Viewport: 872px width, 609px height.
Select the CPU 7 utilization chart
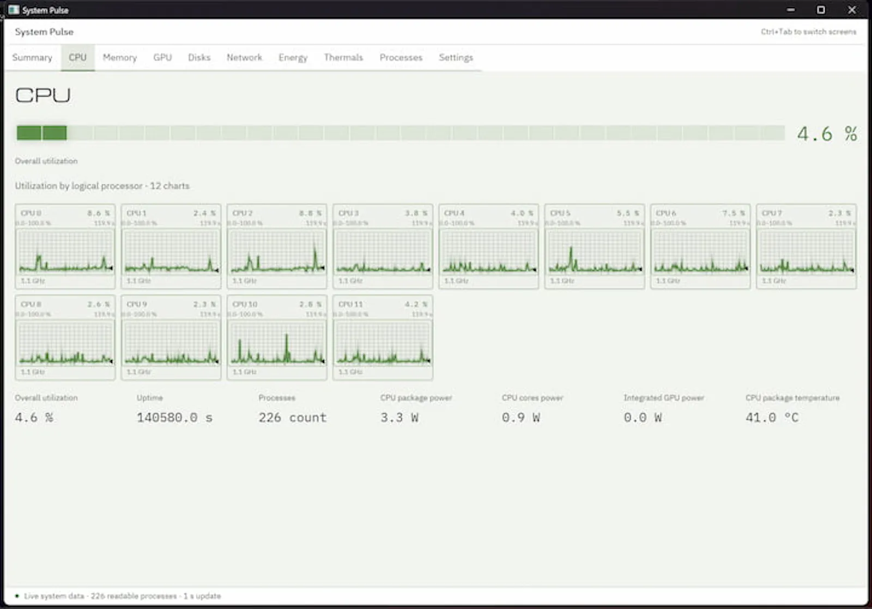pyautogui.click(x=806, y=246)
